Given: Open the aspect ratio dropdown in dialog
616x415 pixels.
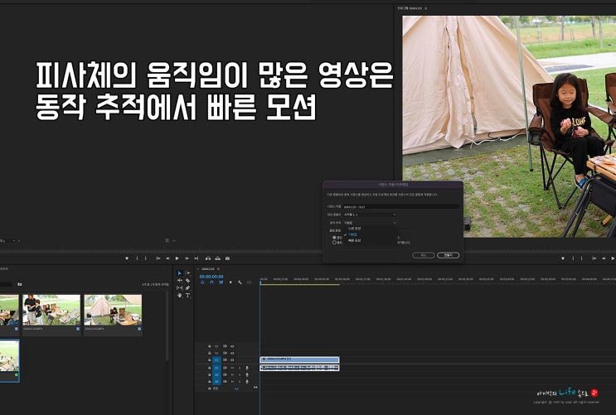Looking at the screenshot, I should tap(370, 215).
